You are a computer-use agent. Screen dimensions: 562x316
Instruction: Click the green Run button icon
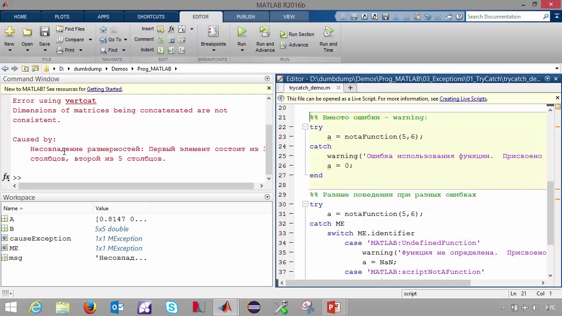pyautogui.click(x=241, y=32)
